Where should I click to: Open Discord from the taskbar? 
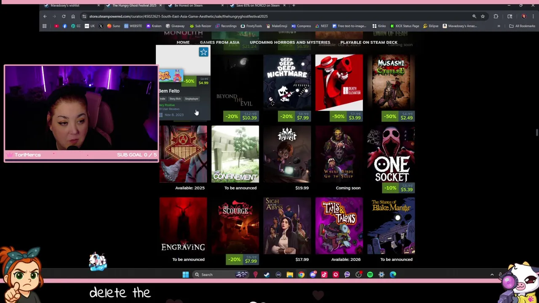tap(312, 275)
